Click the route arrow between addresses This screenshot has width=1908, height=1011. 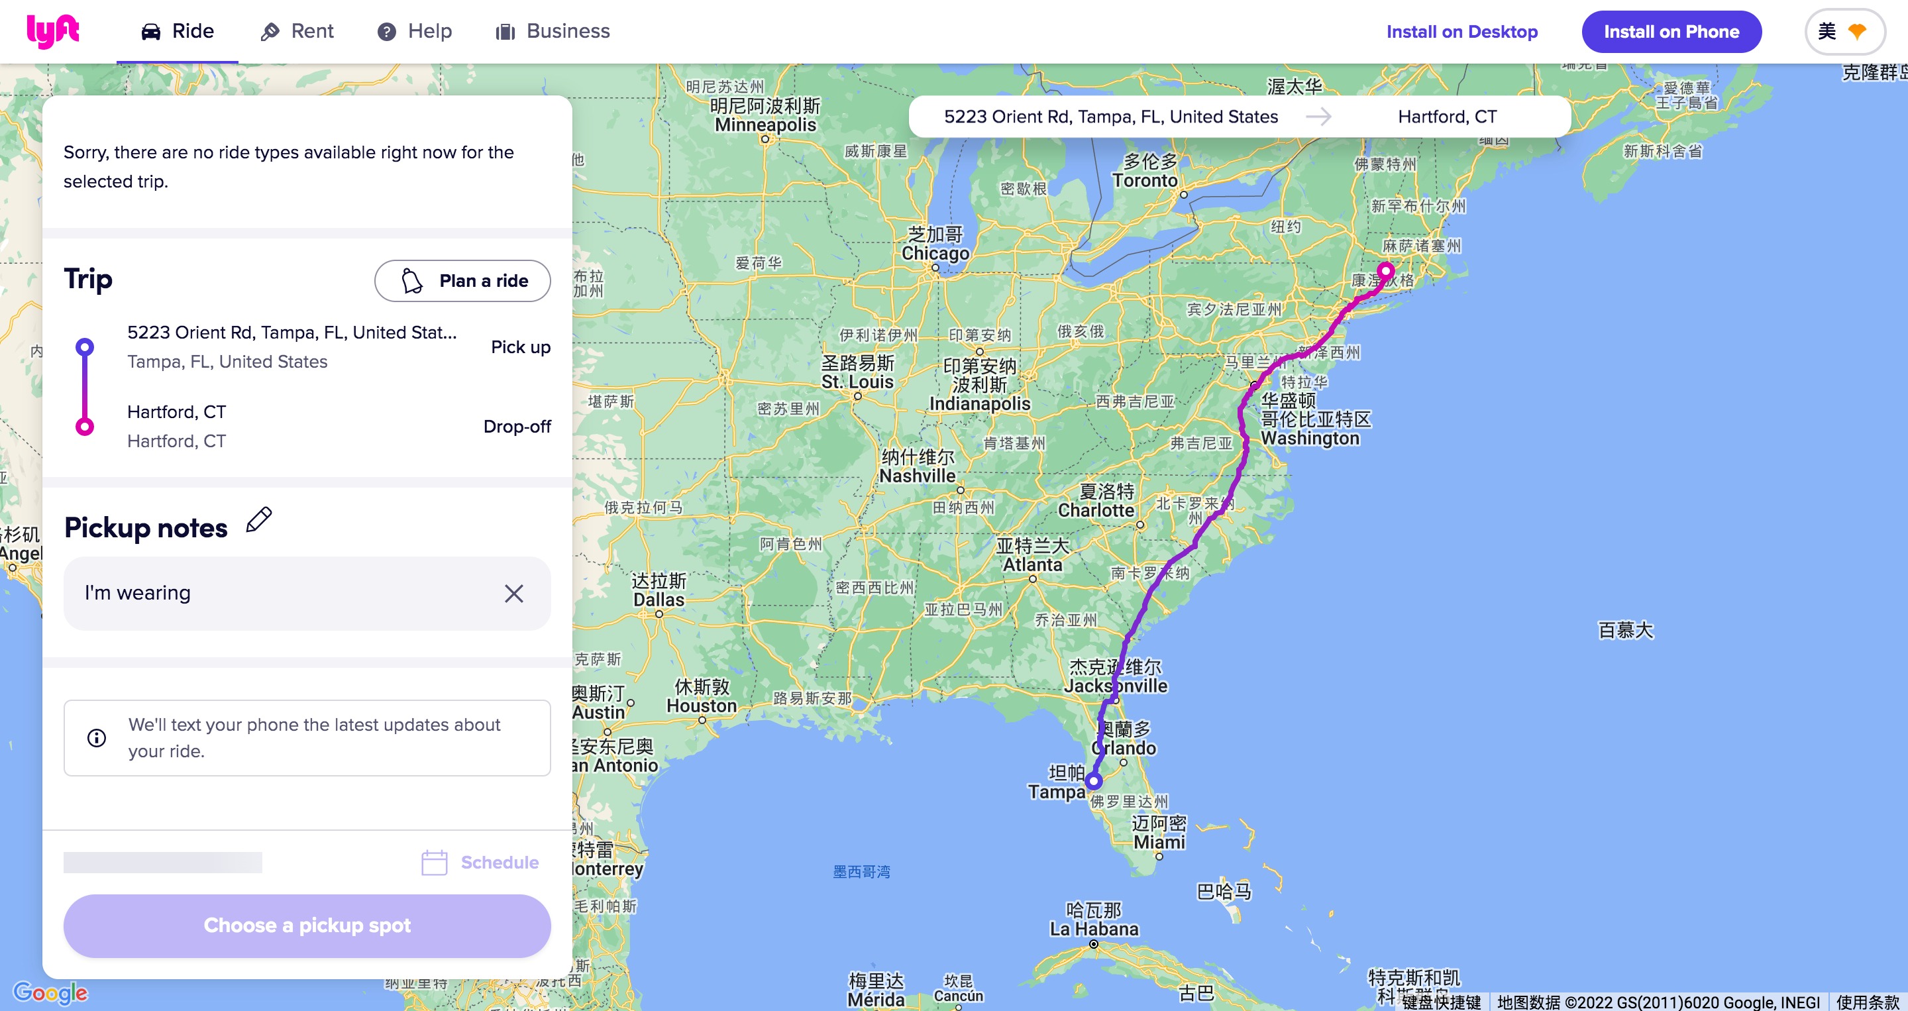coord(1318,117)
